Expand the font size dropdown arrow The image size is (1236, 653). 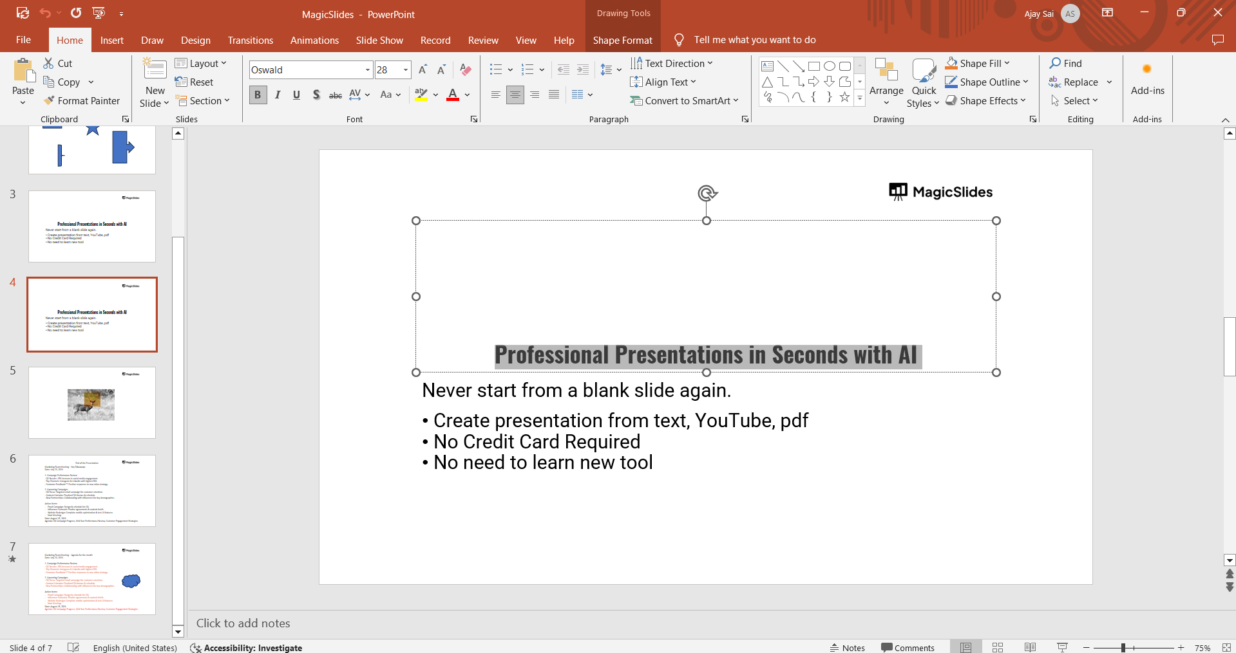pyautogui.click(x=406, y=70)
